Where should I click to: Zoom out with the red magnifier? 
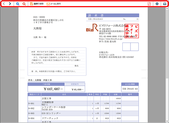tap(24, 4)
